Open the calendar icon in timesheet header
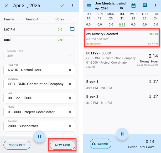This screenshot has width=161, height=153. [x=133, y=6]
